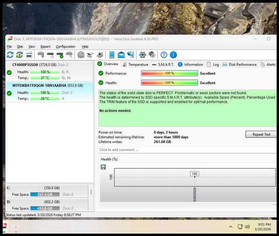Open the gear configuration toolbar icon

click(x=142, y=55)
